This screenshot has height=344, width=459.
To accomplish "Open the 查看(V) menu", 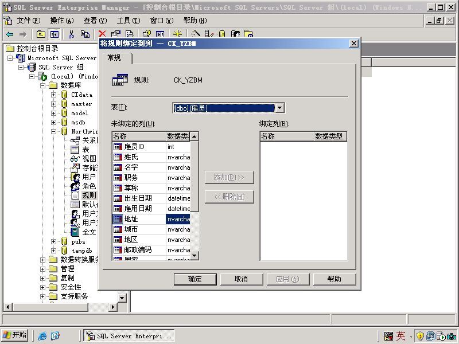I will pos(95,21).
